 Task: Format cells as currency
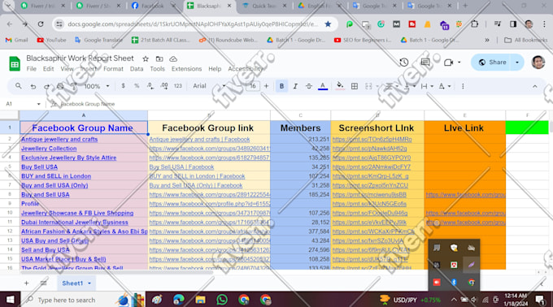pos(123,86)
